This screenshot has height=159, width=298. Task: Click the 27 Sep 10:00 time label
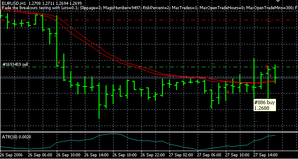tap(237, 155)
